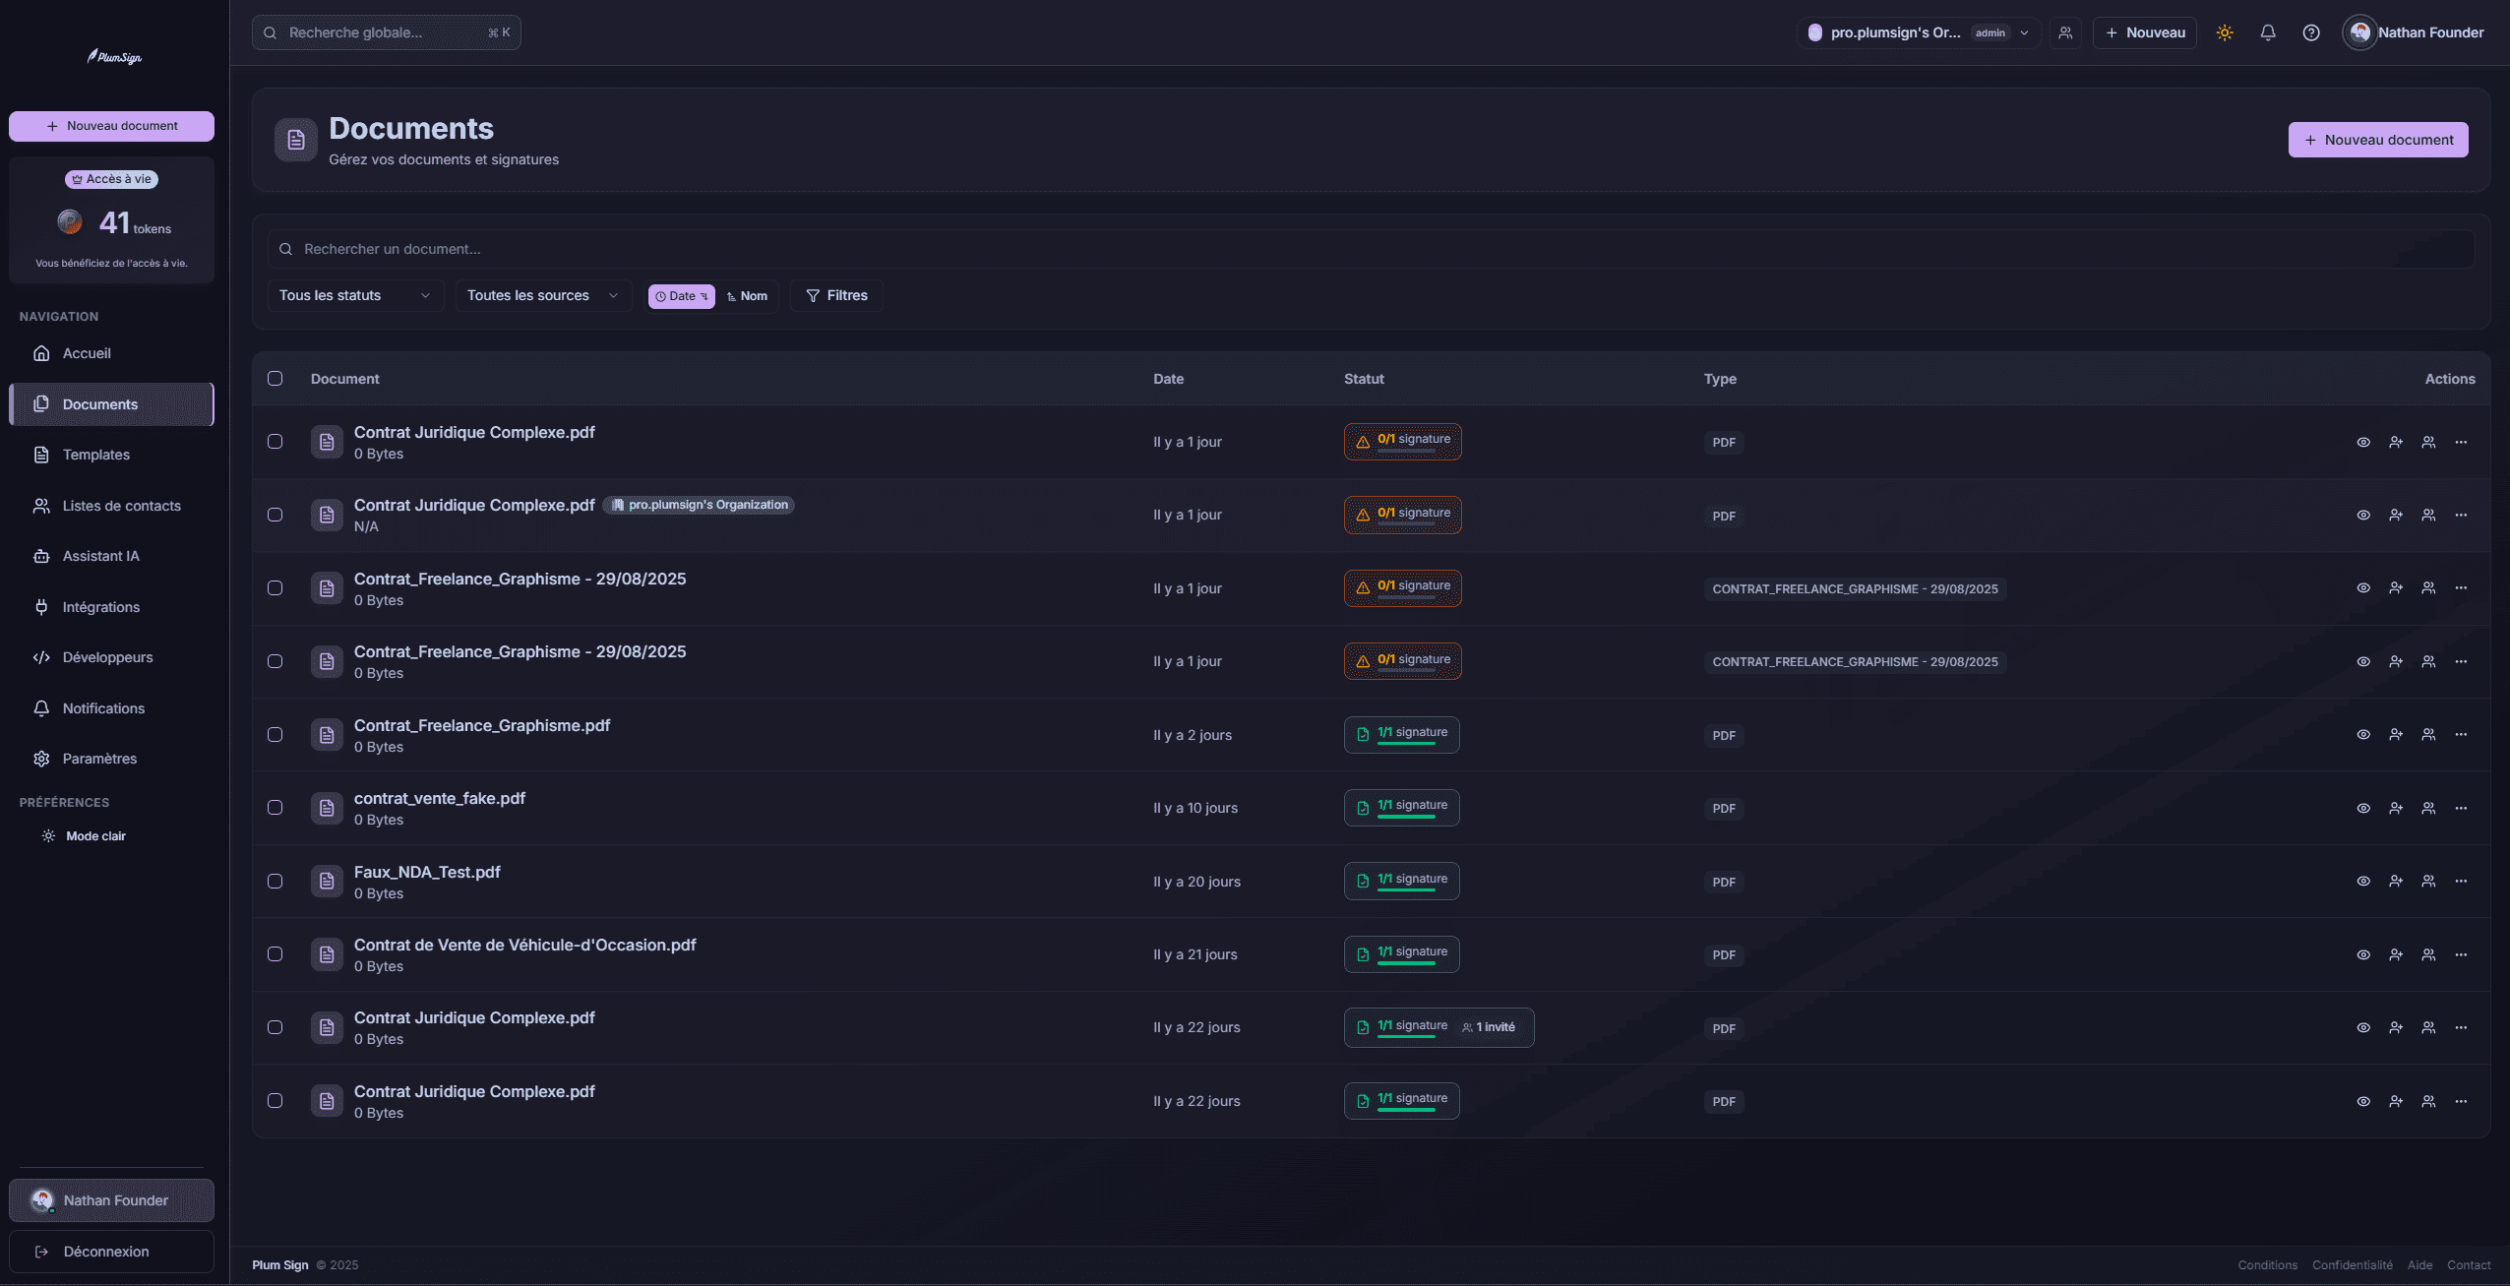Open participants icon for contrat_vente_fake.pdf
Image resolution: width=2510 pixels, height=1286 pixels.
[x=2428, y=809]
